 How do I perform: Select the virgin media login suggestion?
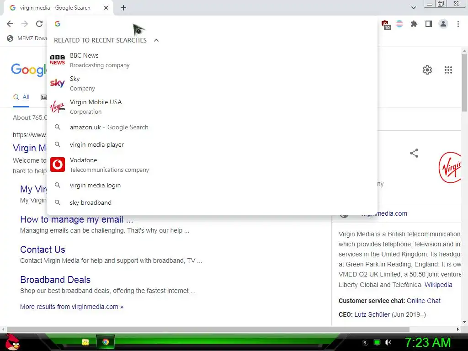click(212, 186)
